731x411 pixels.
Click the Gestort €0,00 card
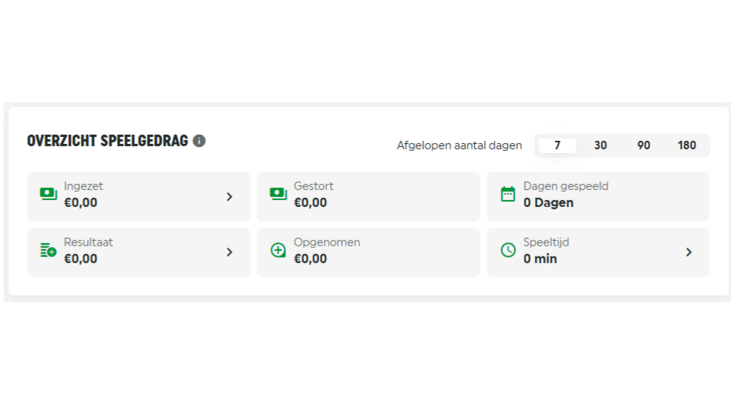[368, 196]
